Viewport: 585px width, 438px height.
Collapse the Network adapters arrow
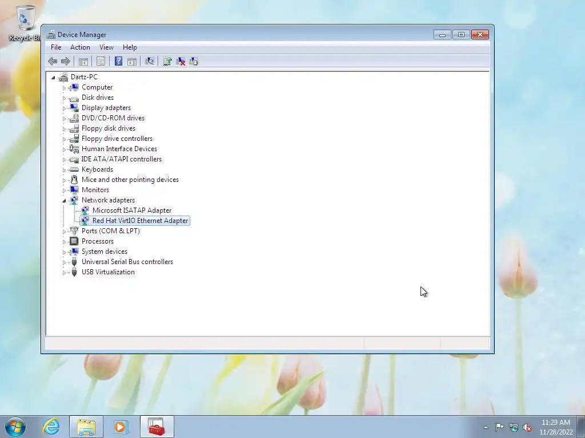tap(64, 201)
